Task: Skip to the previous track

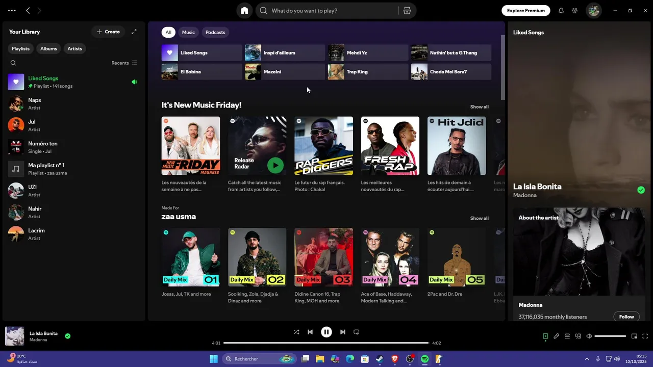Action: pyautogui.click(x=310, y=332)
